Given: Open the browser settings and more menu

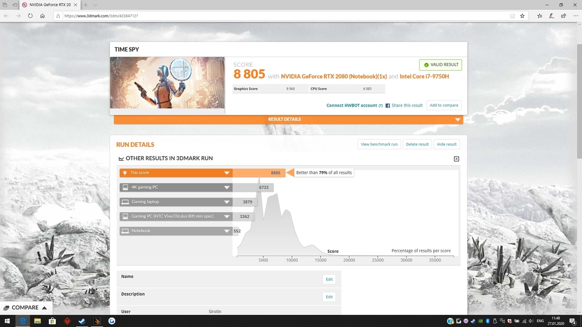Looking at the screenshot, I should click(575, 16).
